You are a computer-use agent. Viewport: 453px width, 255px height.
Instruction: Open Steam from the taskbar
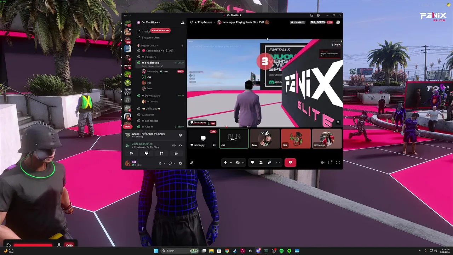coord(235,251)
